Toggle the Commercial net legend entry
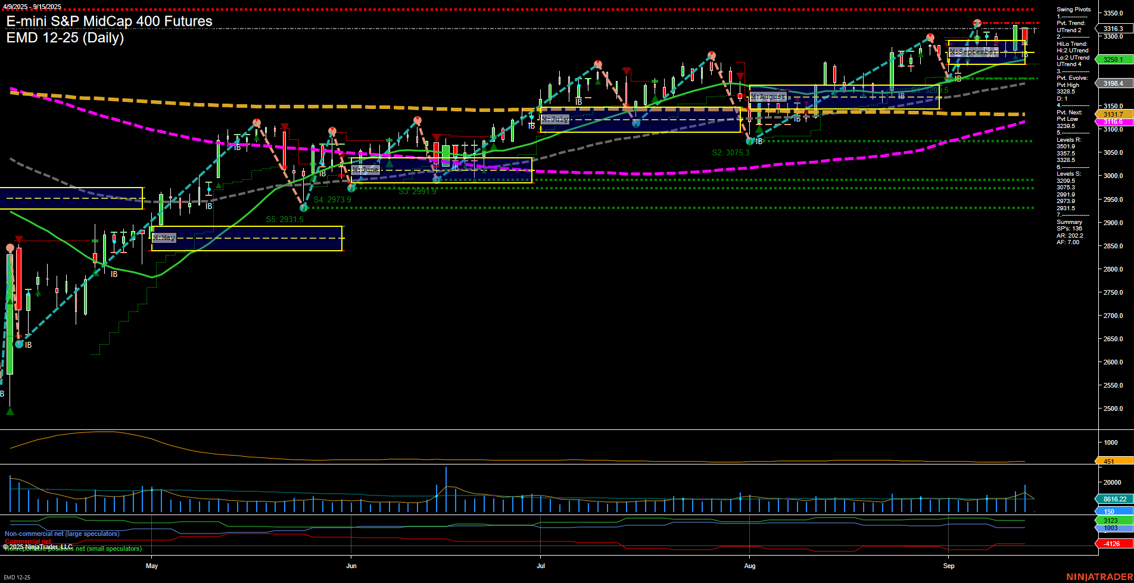The height and width of the screenshot is (583, 1134). (x=28, y=542)
